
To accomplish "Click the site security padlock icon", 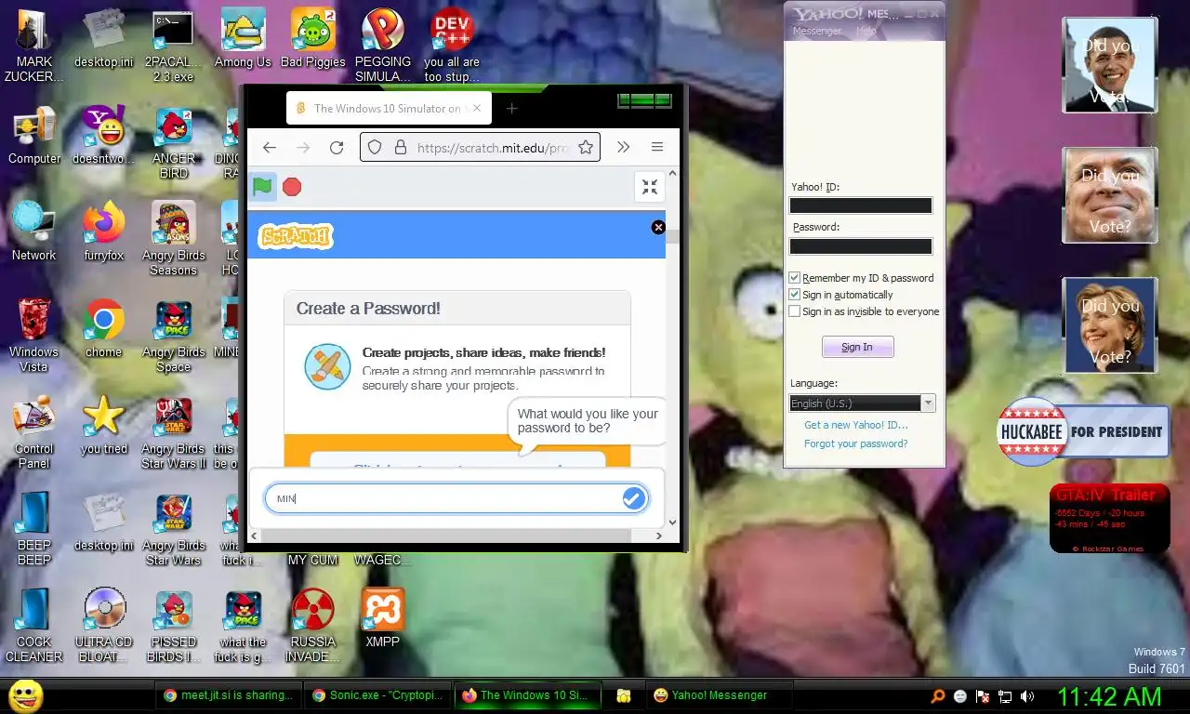I will click(401, 147).
